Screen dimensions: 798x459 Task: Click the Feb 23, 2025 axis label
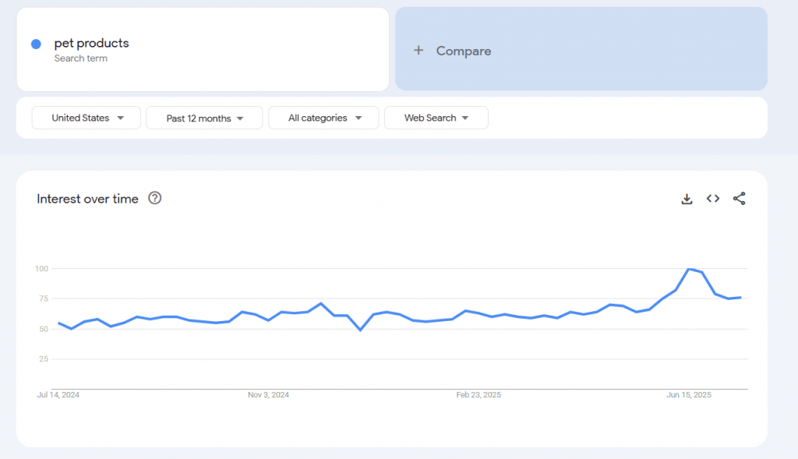coord(478,395)
